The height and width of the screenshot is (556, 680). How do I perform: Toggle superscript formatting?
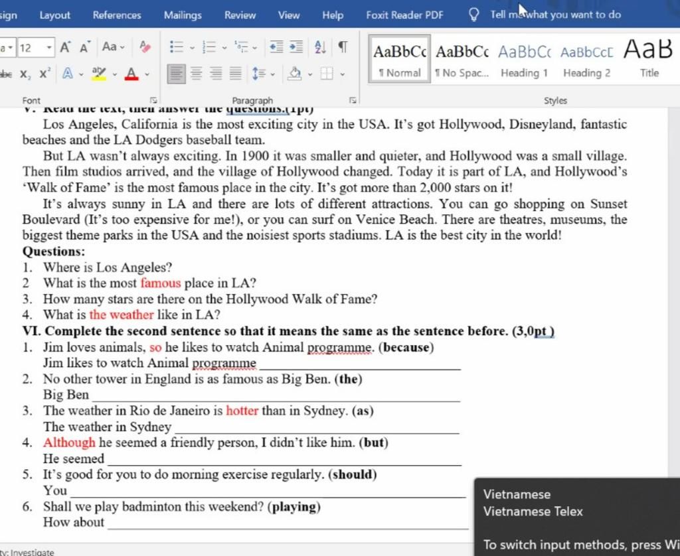pyautogui.click(x=44, y=73)
